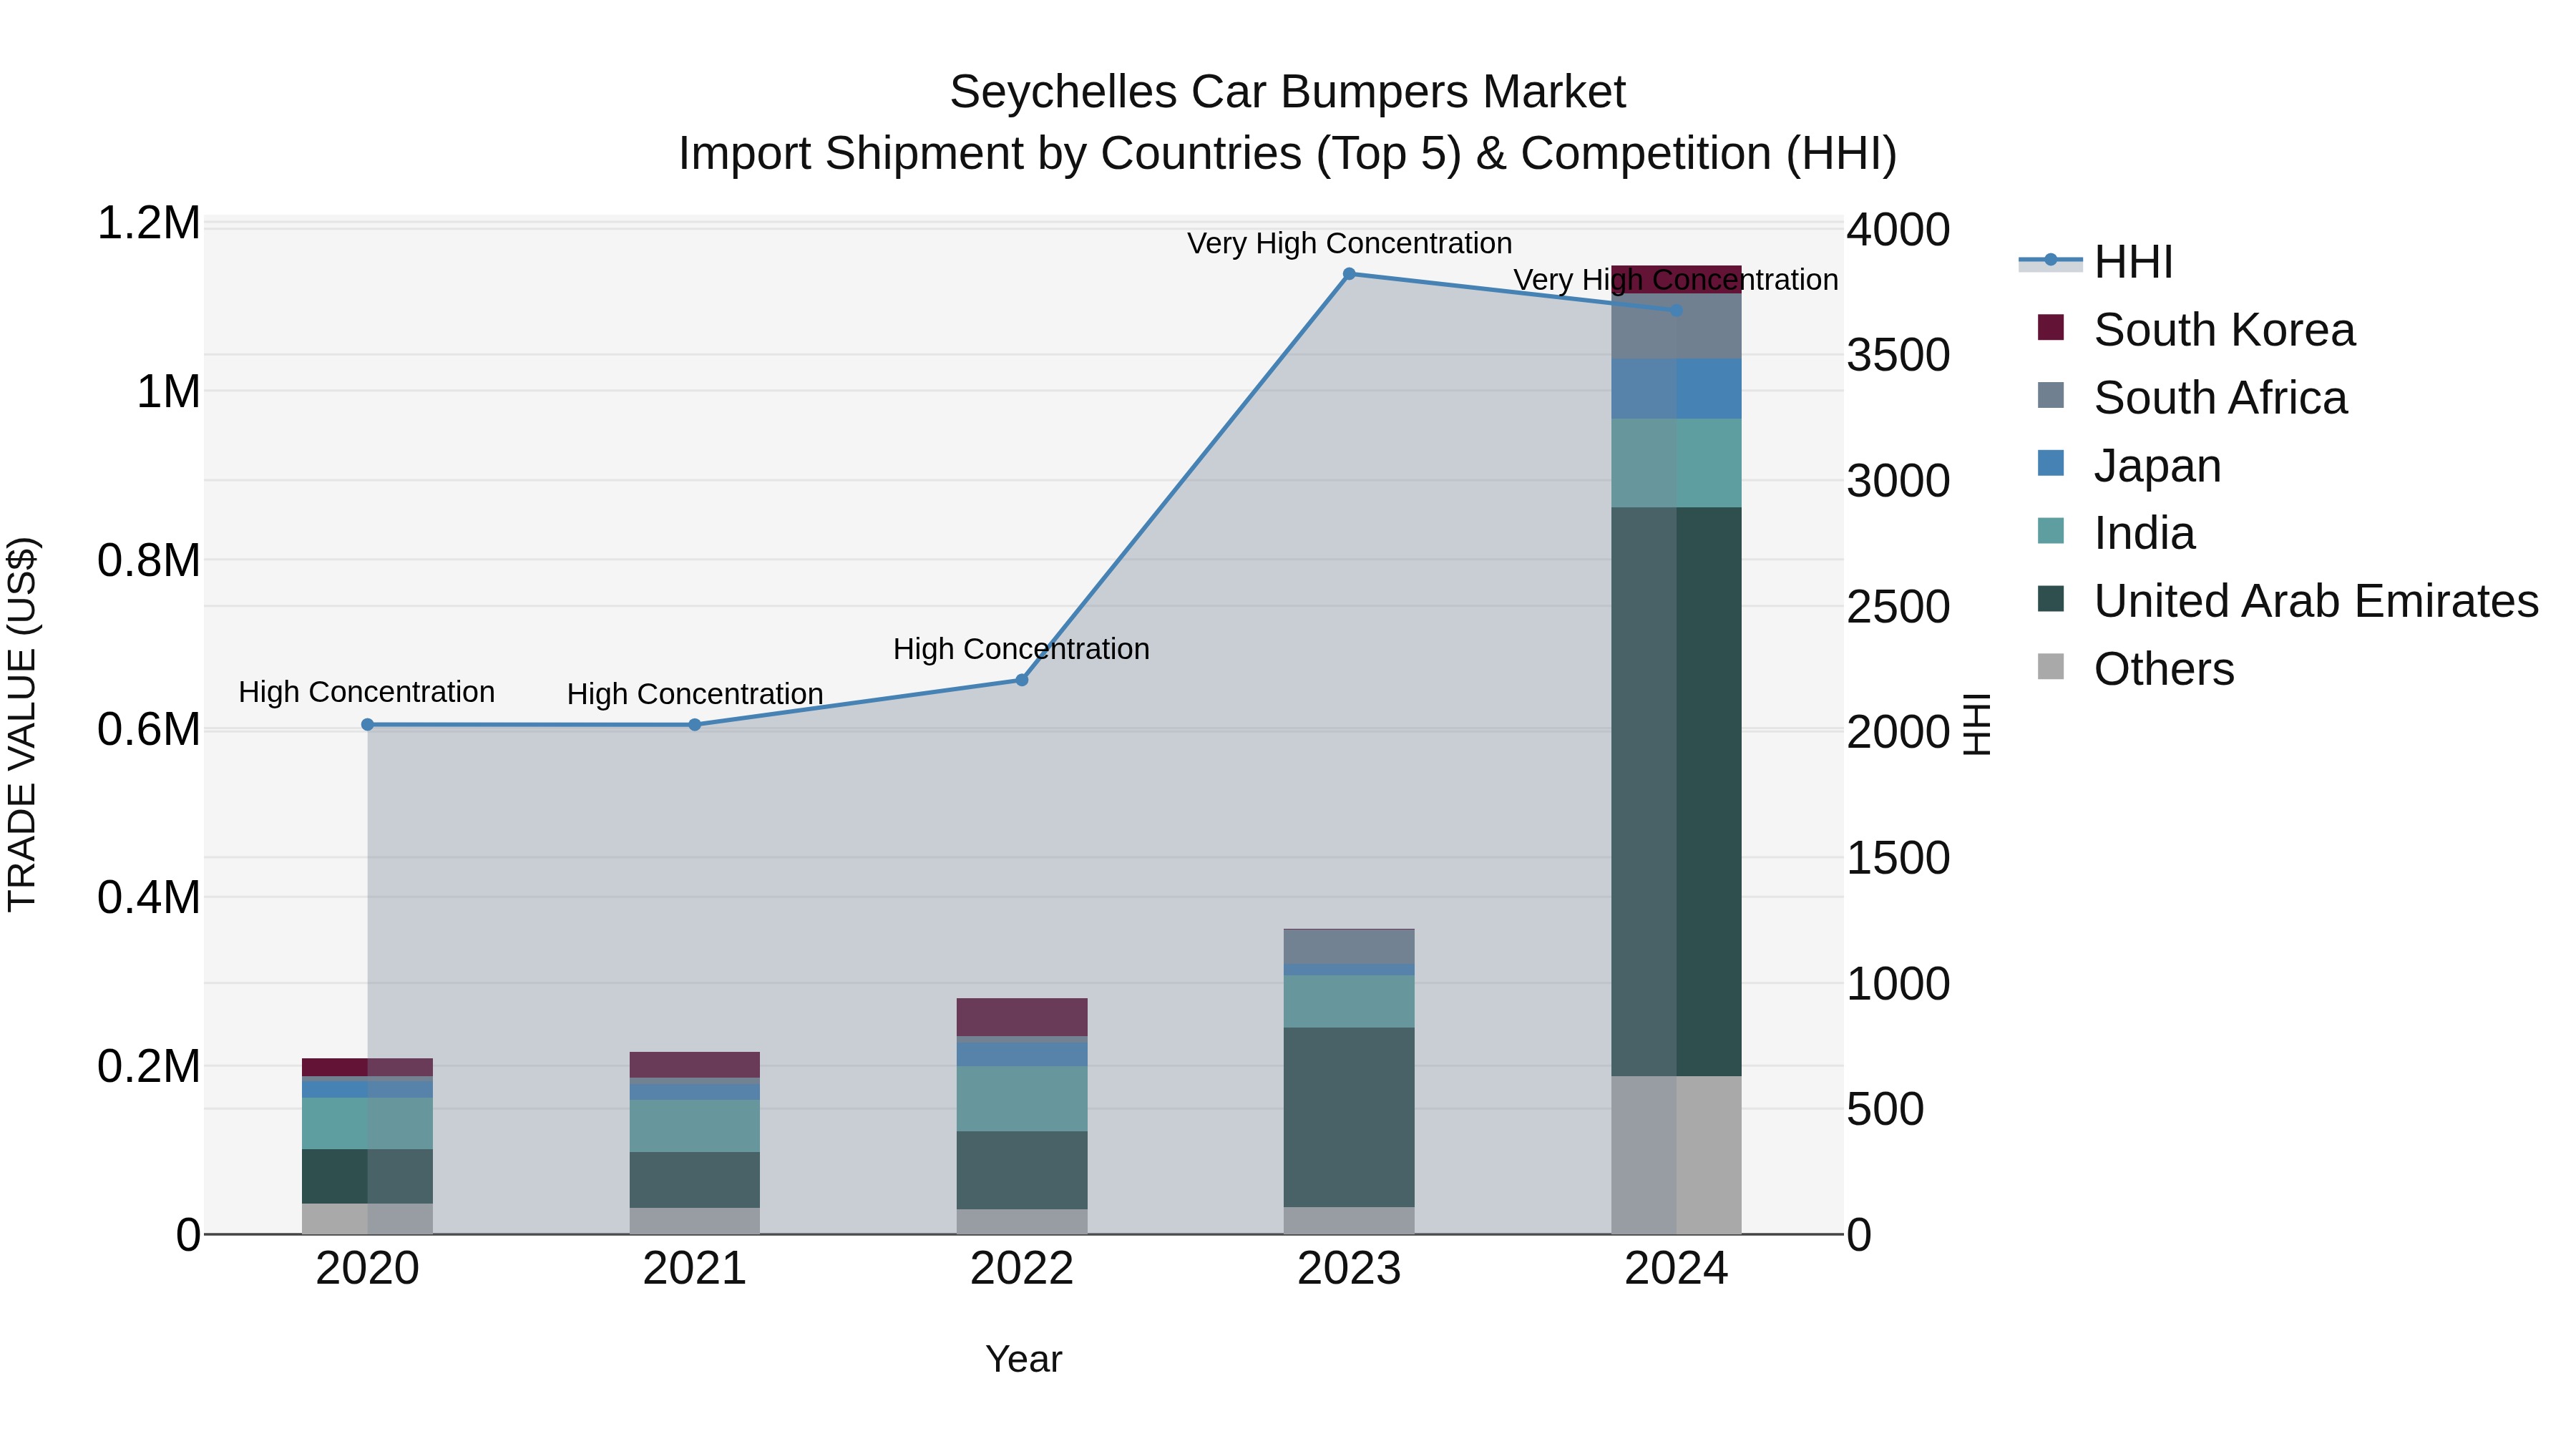Toggle Japan legend entry

pyautogui.click(x=2129, y=466)
